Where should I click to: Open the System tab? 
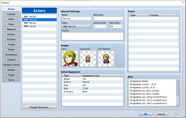pyautogui.click(x=11, y=70)
